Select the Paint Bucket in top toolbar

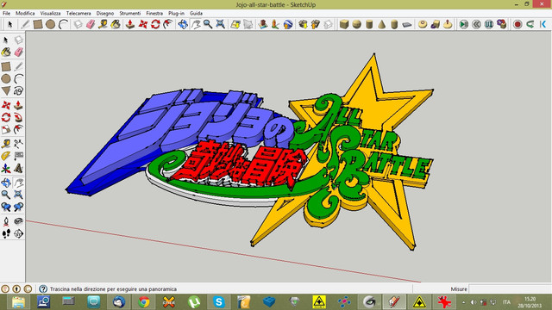(116, 24)
